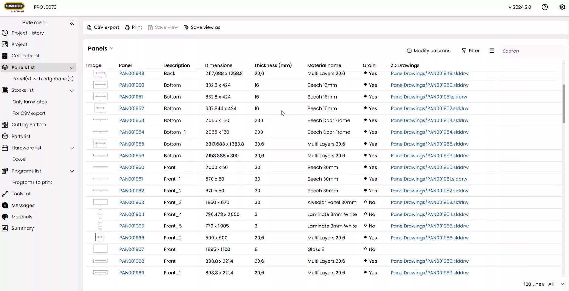
Task: Sort by the Grain column header
Action: tap(369, 65)
